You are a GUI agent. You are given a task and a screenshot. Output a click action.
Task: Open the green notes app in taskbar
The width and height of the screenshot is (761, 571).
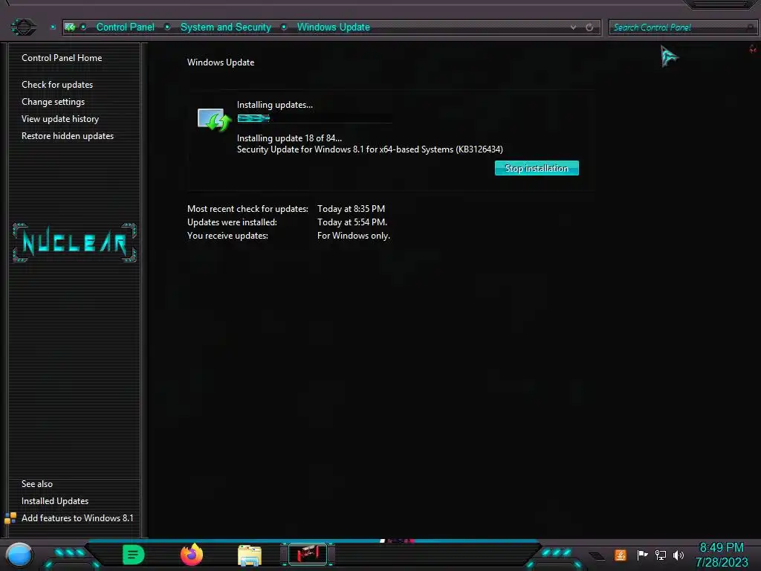pos(134,555)
